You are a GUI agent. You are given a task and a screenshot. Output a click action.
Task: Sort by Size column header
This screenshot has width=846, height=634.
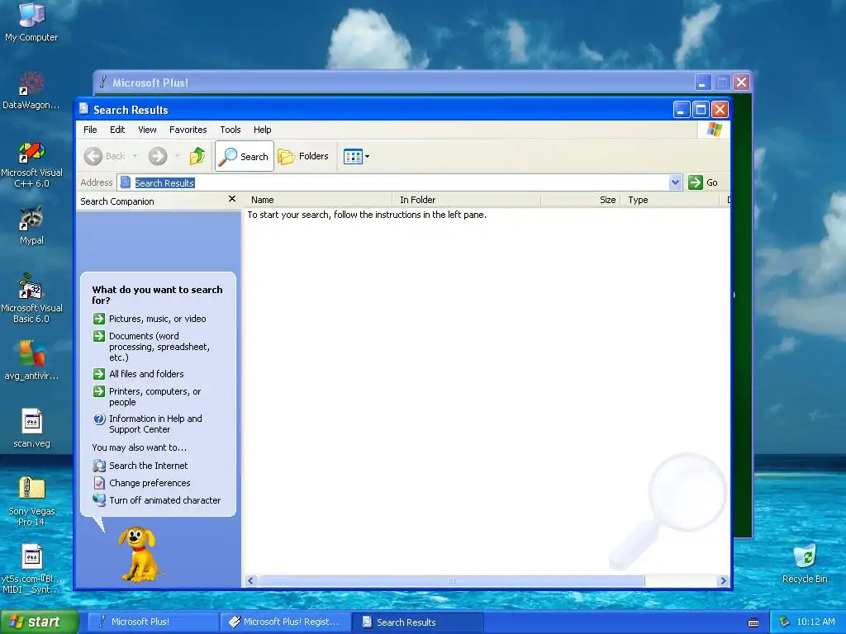581,200
